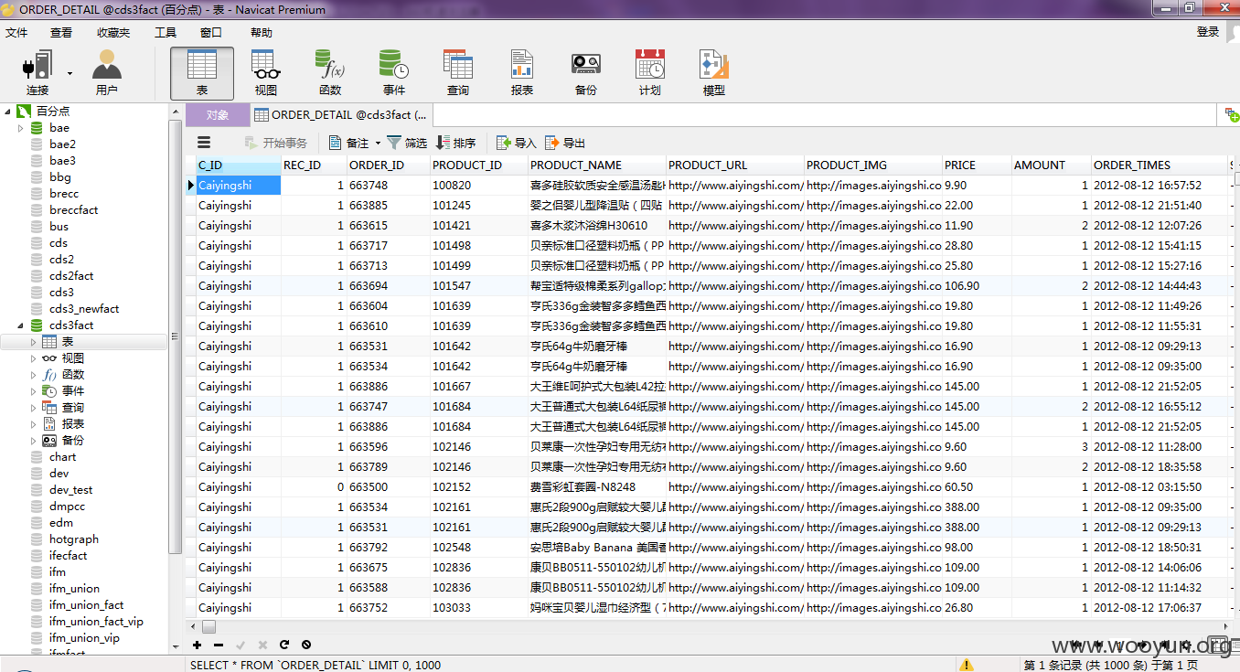Click the PRODUCT_NAME column header
The height and width of the screenshot is (672, 1240).
click(597, 165)
